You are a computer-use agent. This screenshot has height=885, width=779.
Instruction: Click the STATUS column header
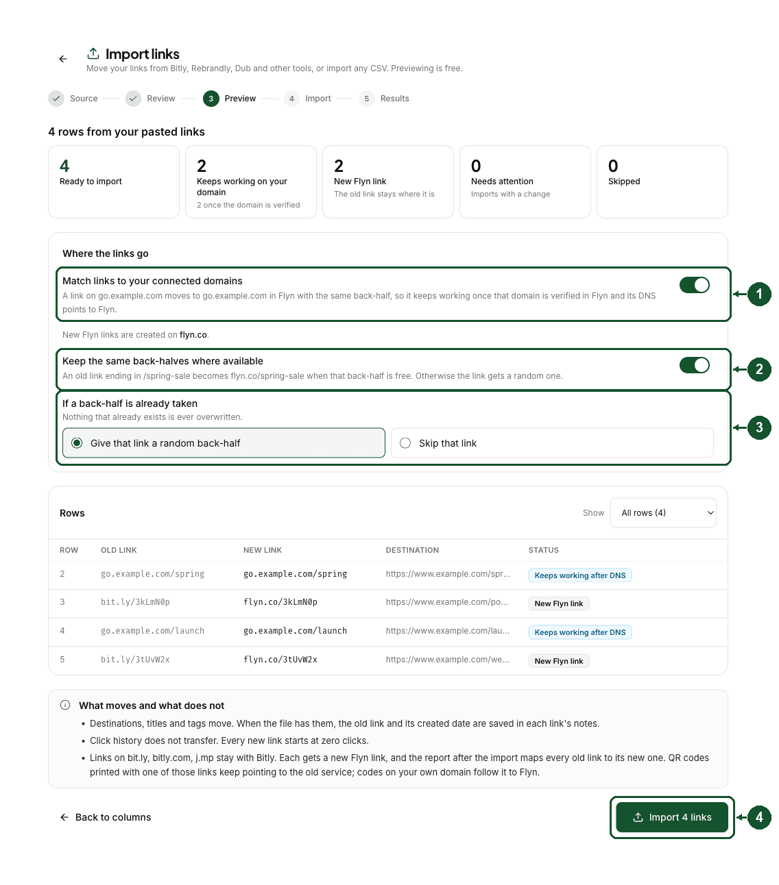tap(544, 550)
